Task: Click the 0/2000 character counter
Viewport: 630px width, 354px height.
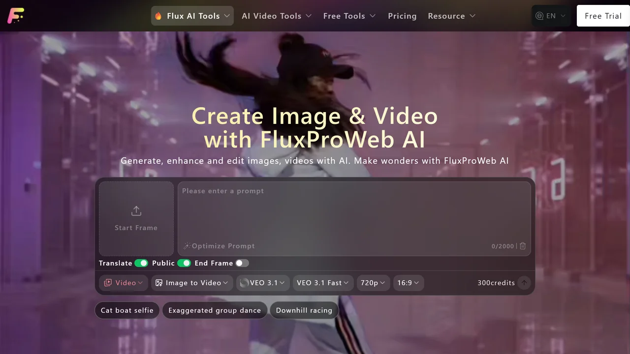Action: (503, 246)
